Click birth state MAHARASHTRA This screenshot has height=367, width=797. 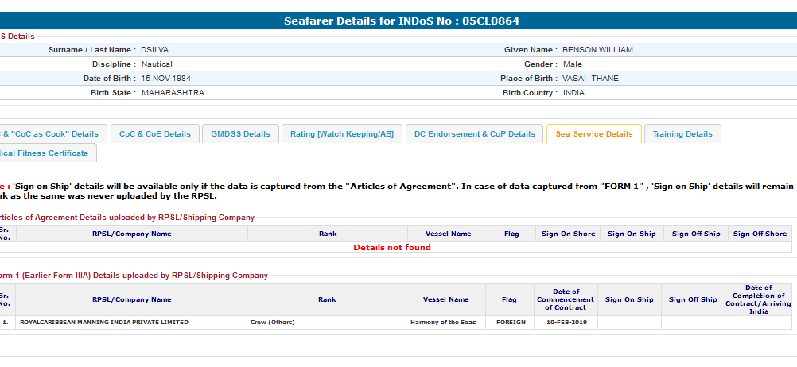point(173,93)
